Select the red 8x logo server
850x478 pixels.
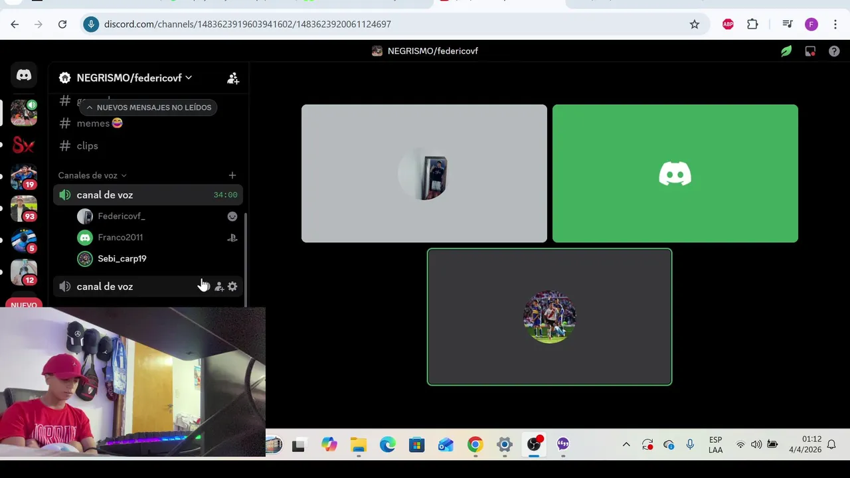(x=24, y=145)
